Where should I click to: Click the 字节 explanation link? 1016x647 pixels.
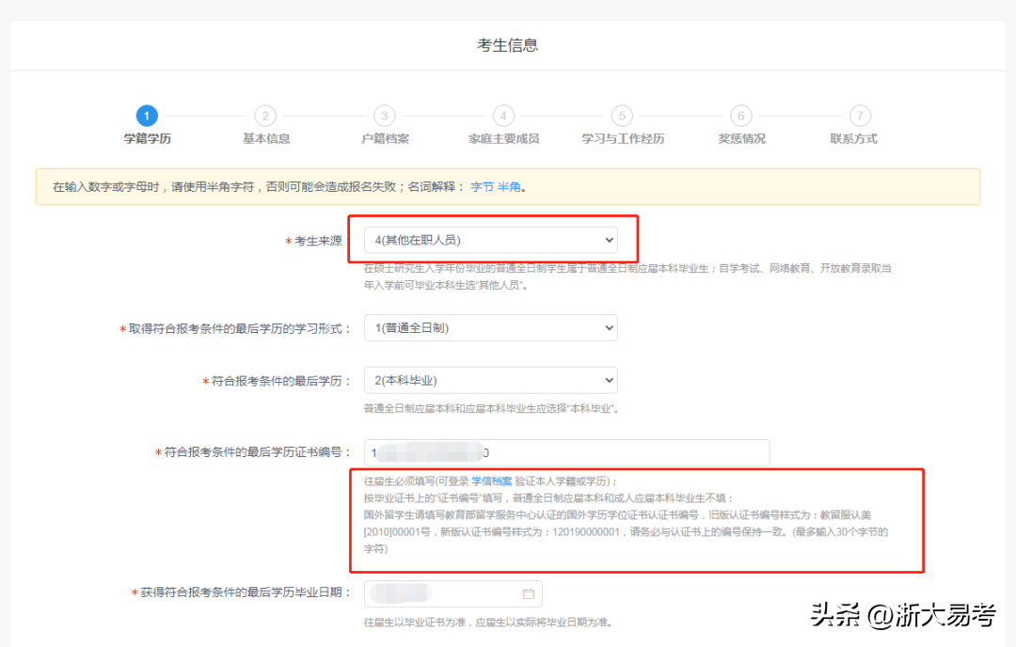click(x=481, y=187)
